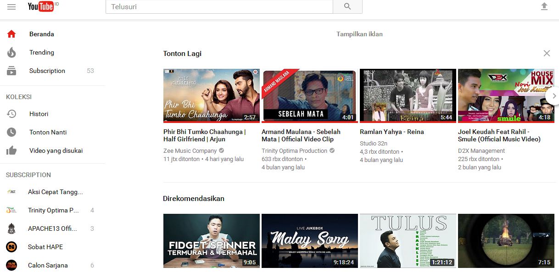Select the Trending flame icon

pyautogui.click(x=11, y=52)
